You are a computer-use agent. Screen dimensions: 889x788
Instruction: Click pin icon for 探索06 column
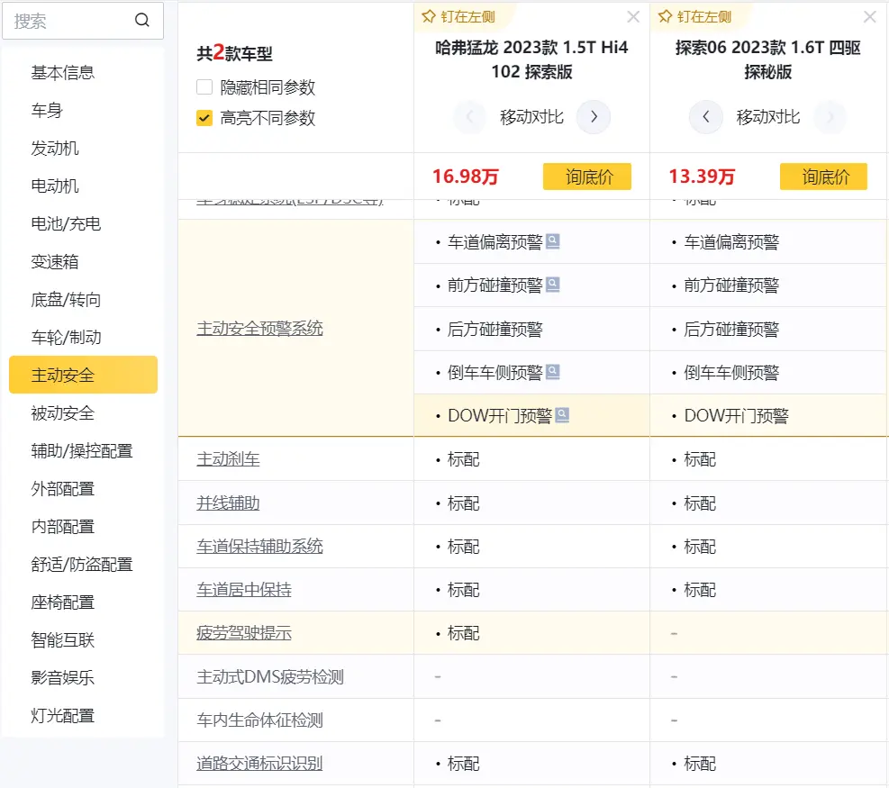click(665, 16)
